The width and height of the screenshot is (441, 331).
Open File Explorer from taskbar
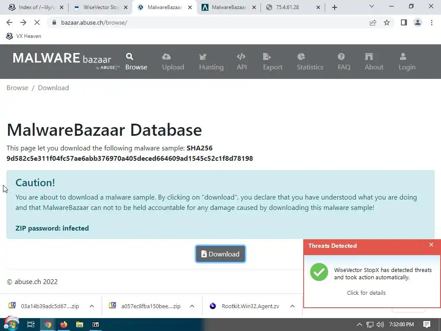tap(80, 325)
